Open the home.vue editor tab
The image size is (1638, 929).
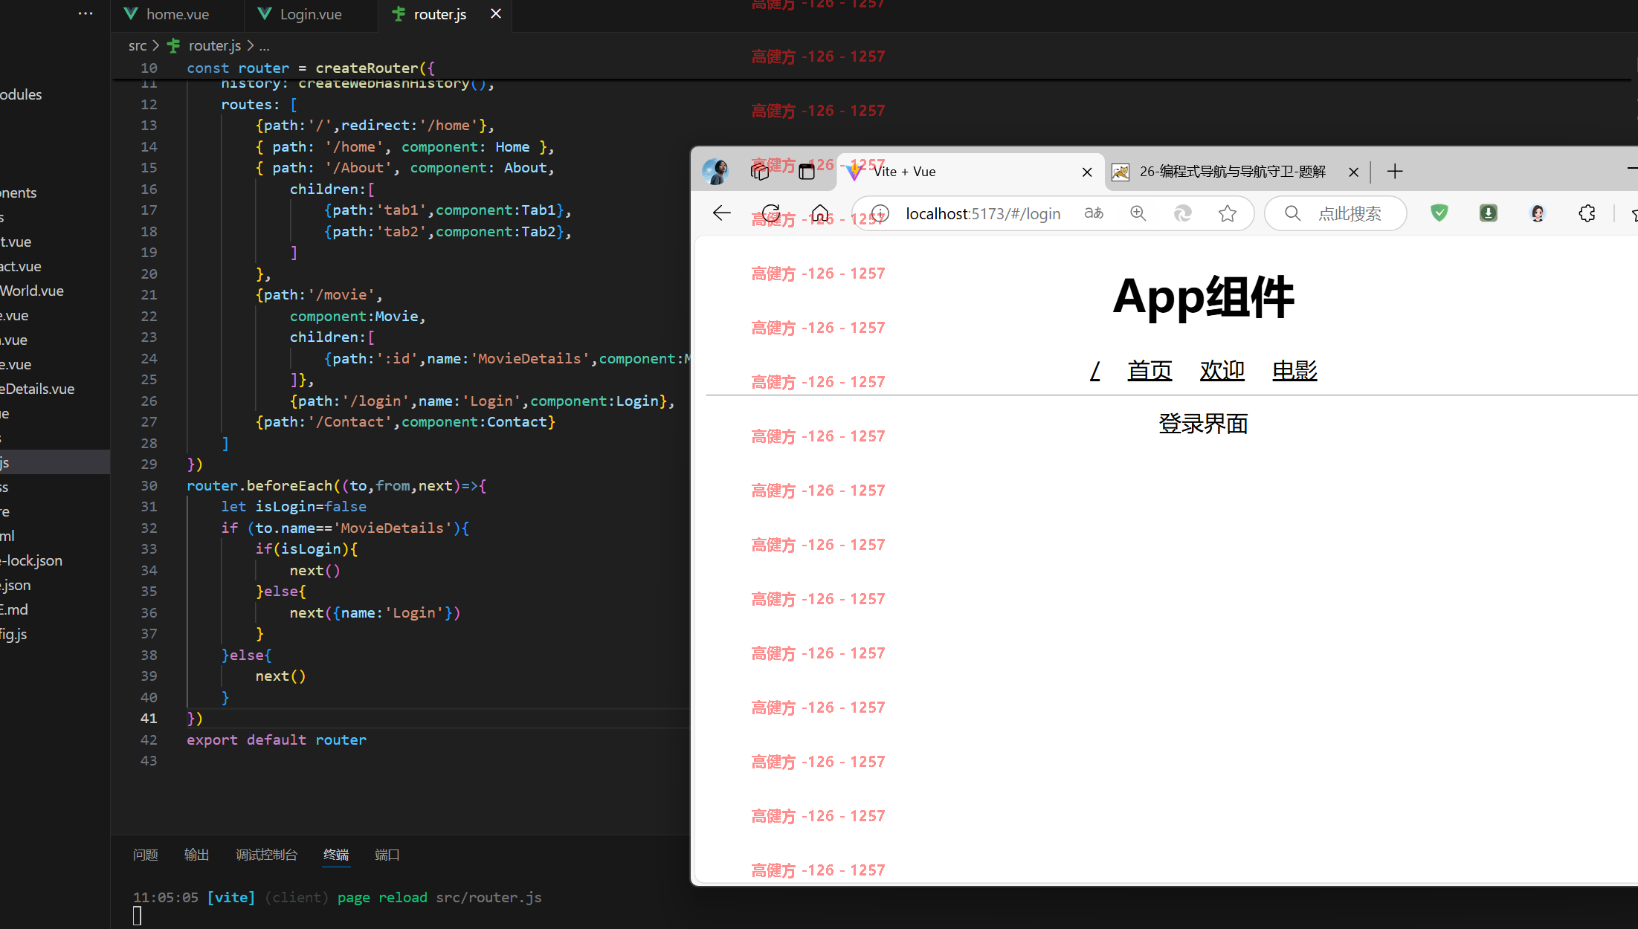pos(177,14)
